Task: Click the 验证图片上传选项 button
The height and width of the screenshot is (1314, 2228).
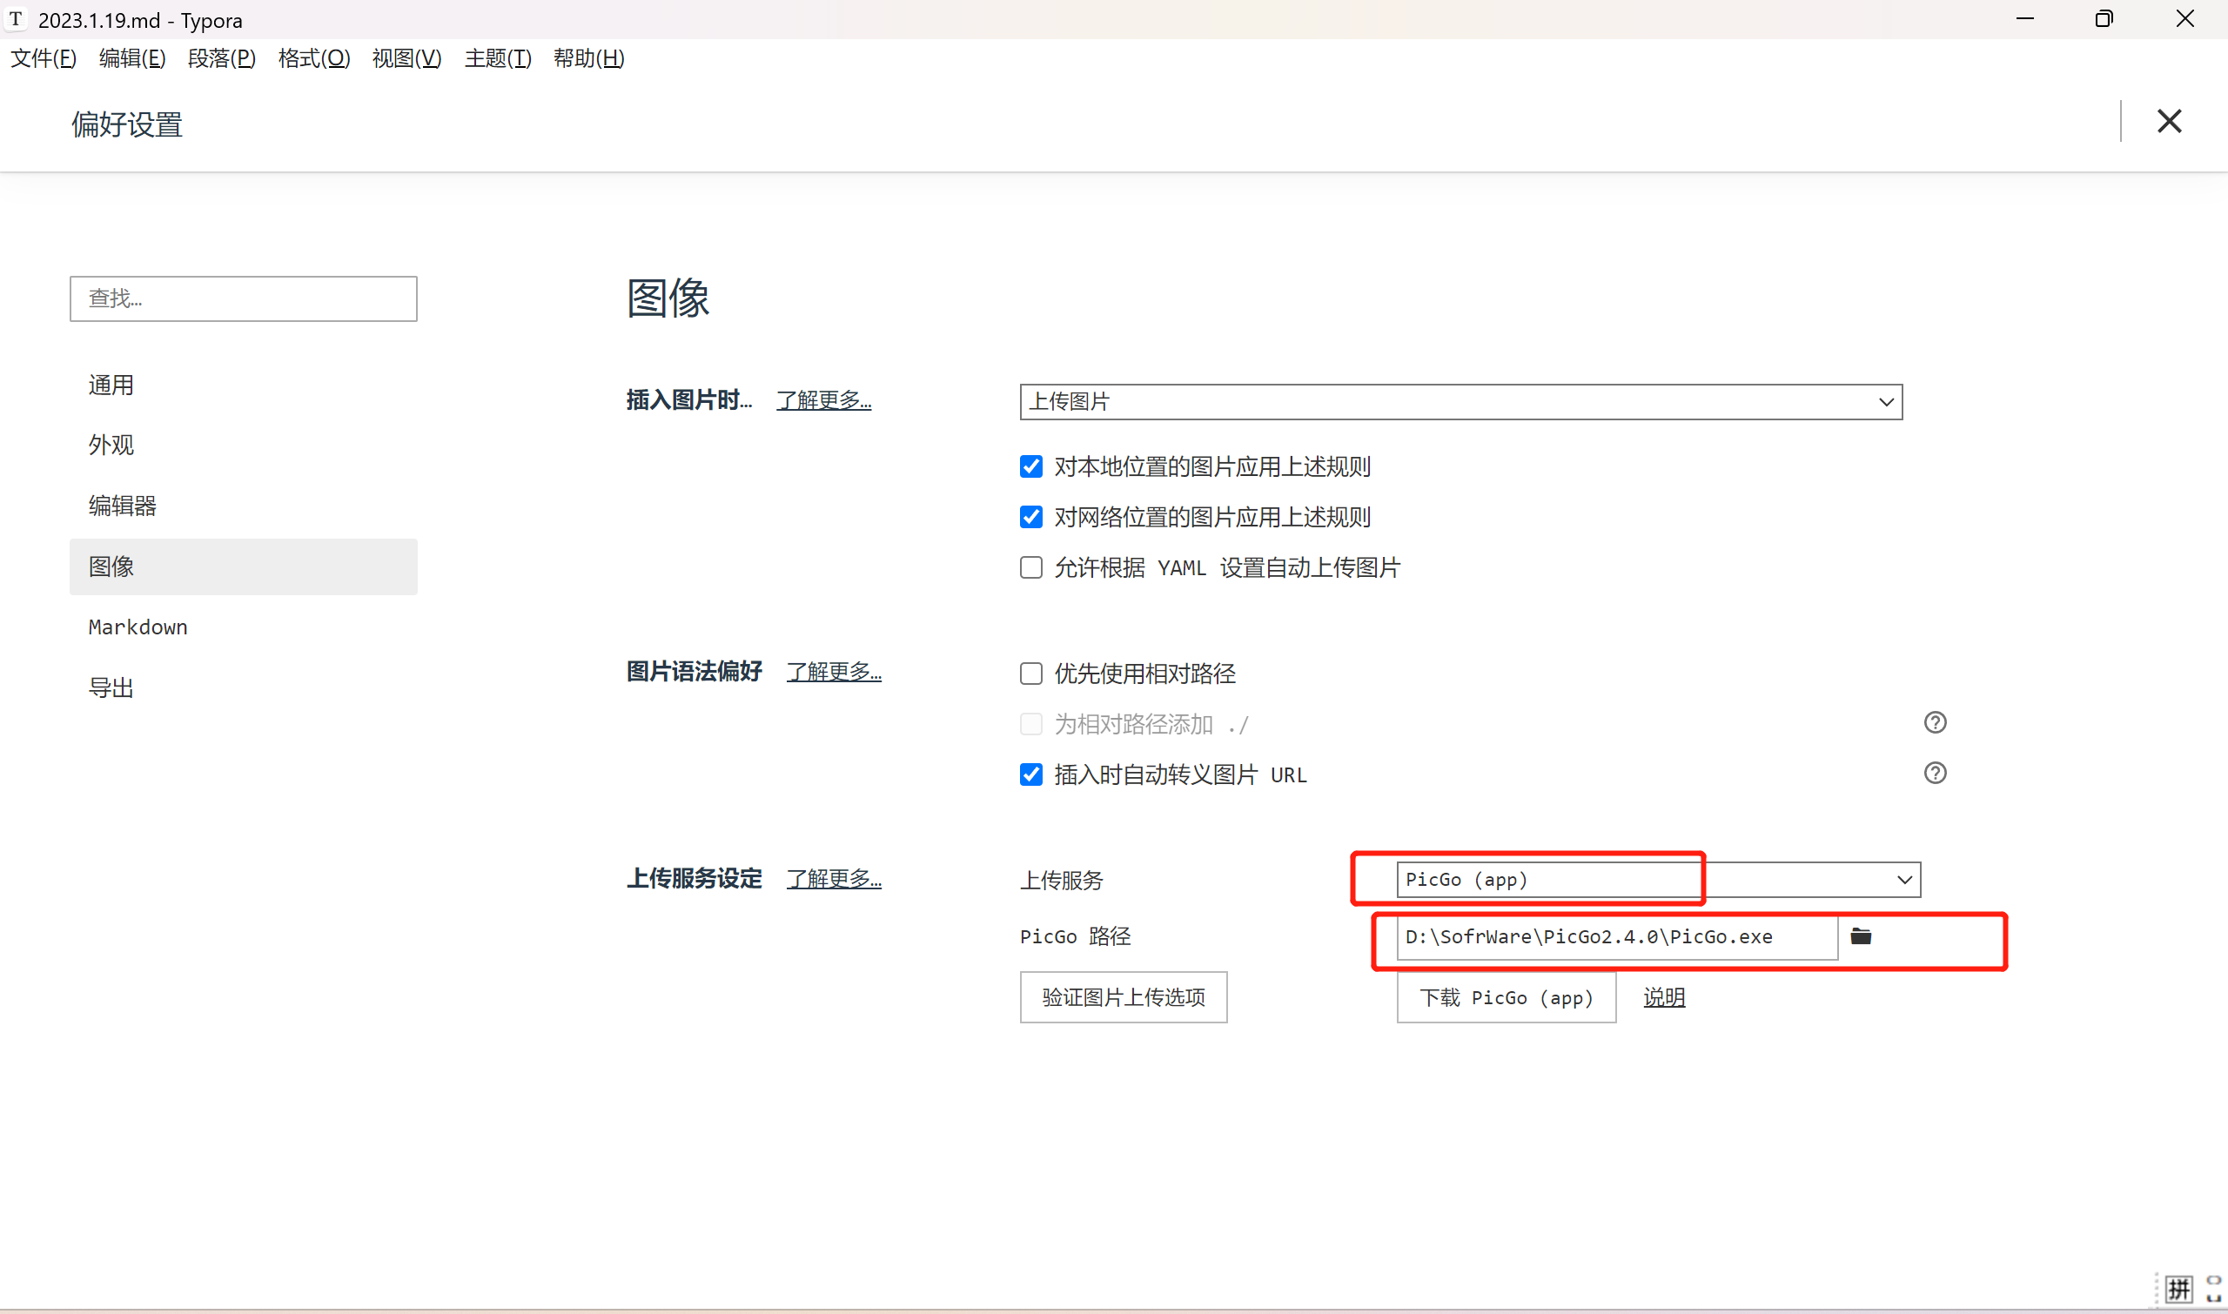Action: pos(1123,997)
